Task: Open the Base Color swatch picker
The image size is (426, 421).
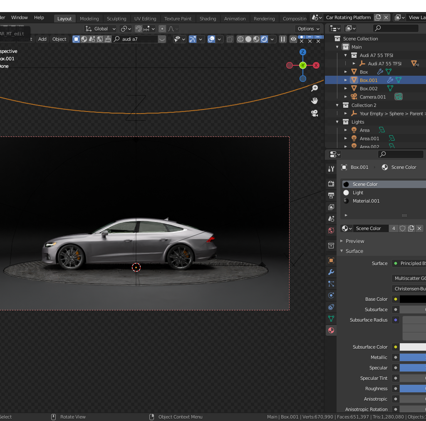Action: (414, 299)
